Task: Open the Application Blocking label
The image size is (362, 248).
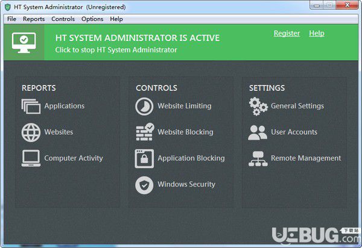Action: coord(191,158)
